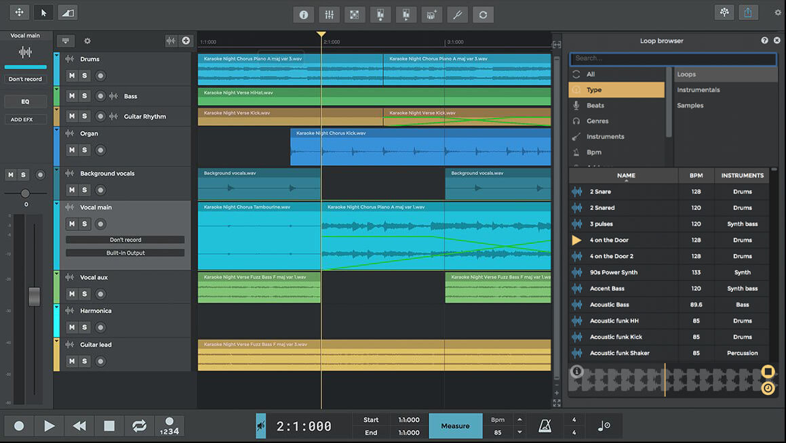Solo the Organ track
The image size is (786, 443).
[x=84, y=150]
